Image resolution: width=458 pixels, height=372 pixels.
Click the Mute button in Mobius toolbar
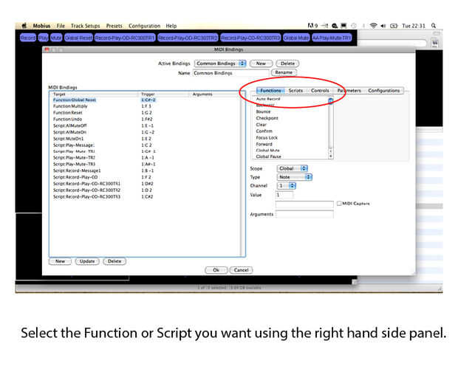(x=56, y=38)
